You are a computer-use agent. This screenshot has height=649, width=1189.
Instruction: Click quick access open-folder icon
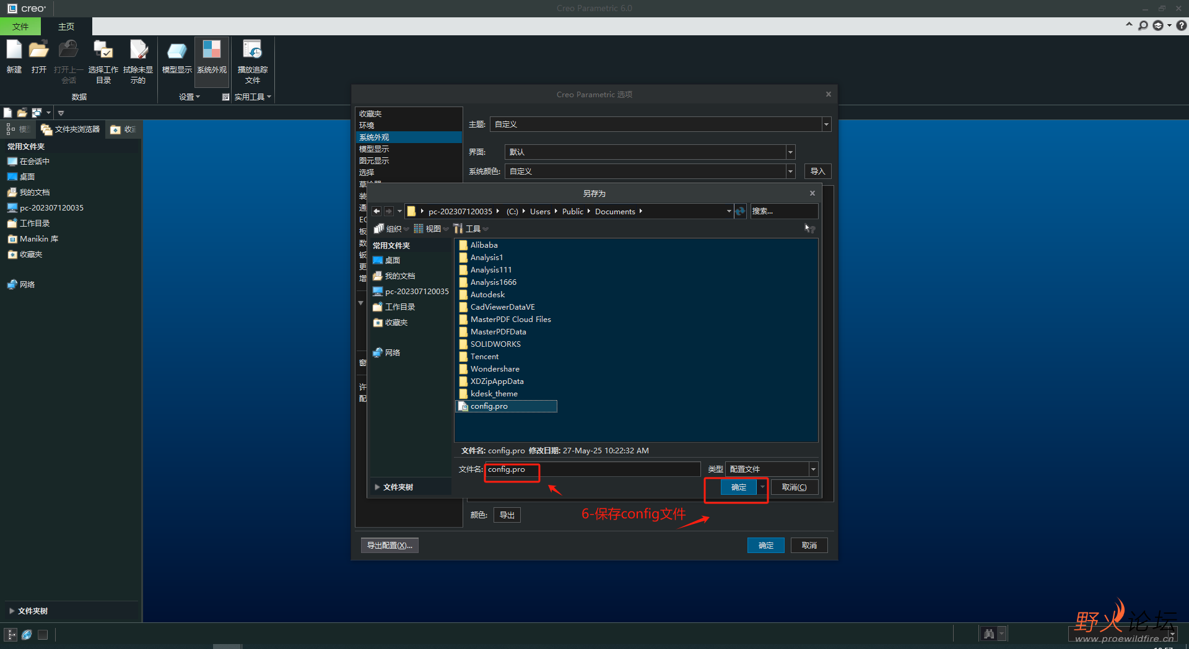click(x=22, y=113)
